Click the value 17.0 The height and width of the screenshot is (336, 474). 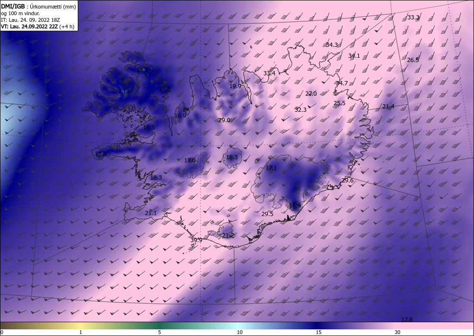pos(190,161)
